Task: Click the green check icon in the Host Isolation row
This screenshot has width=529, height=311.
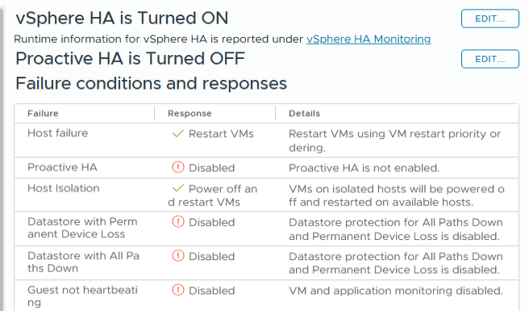Action: pyautogui.click(x=177, y=188)
